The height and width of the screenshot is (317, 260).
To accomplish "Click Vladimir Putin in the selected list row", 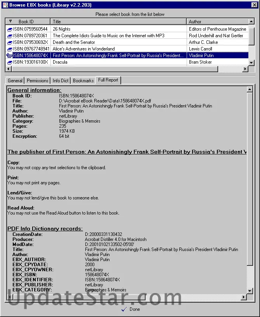I will coord(201,55).
